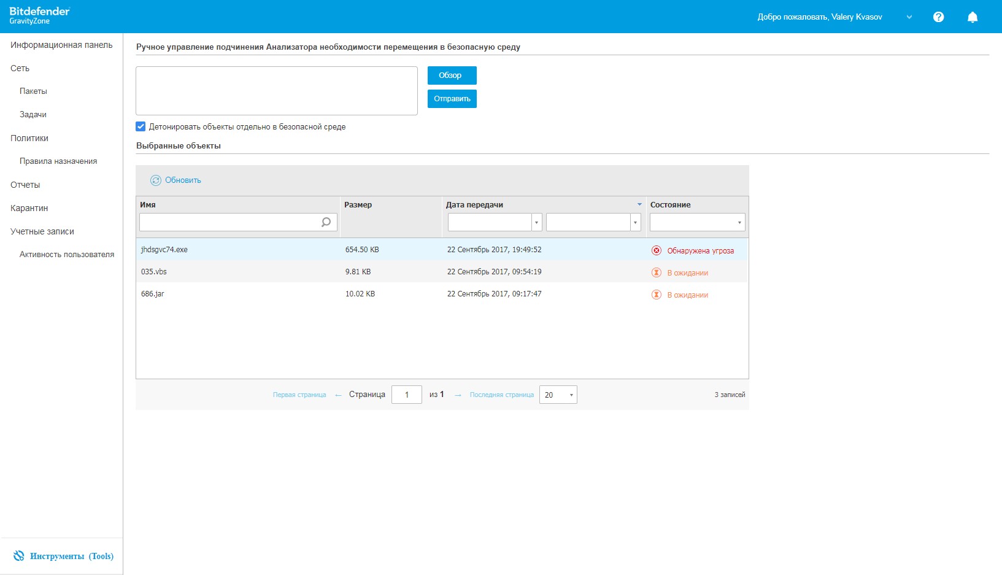
Task: Click the Последняя страница link
Action: (501, 395)
